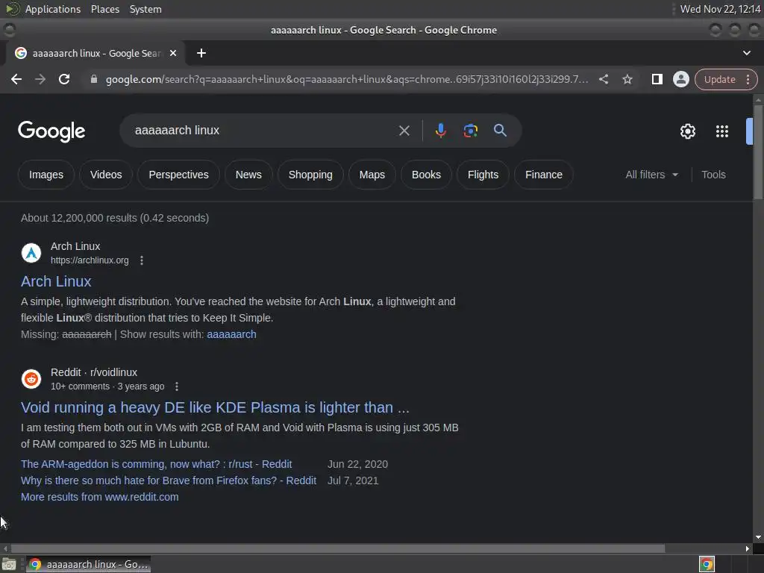Open the Chrome profile avatar

pyautogui.click(x=680, y=79)
